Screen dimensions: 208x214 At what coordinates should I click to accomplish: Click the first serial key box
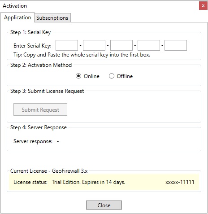tap(67, 45)
